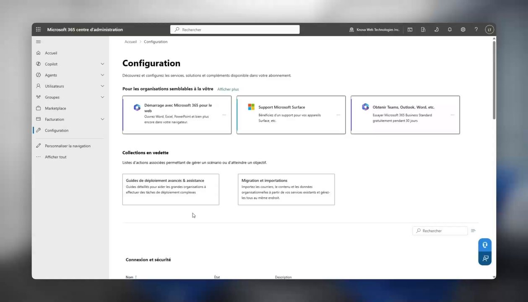Open the help question mark icon
This screenshot has height=302, width=528.
476,30
